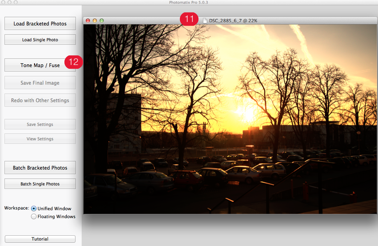
Task: Click the document proxy icon beside DSC_2885_6_7
Action: click(205, 21)
